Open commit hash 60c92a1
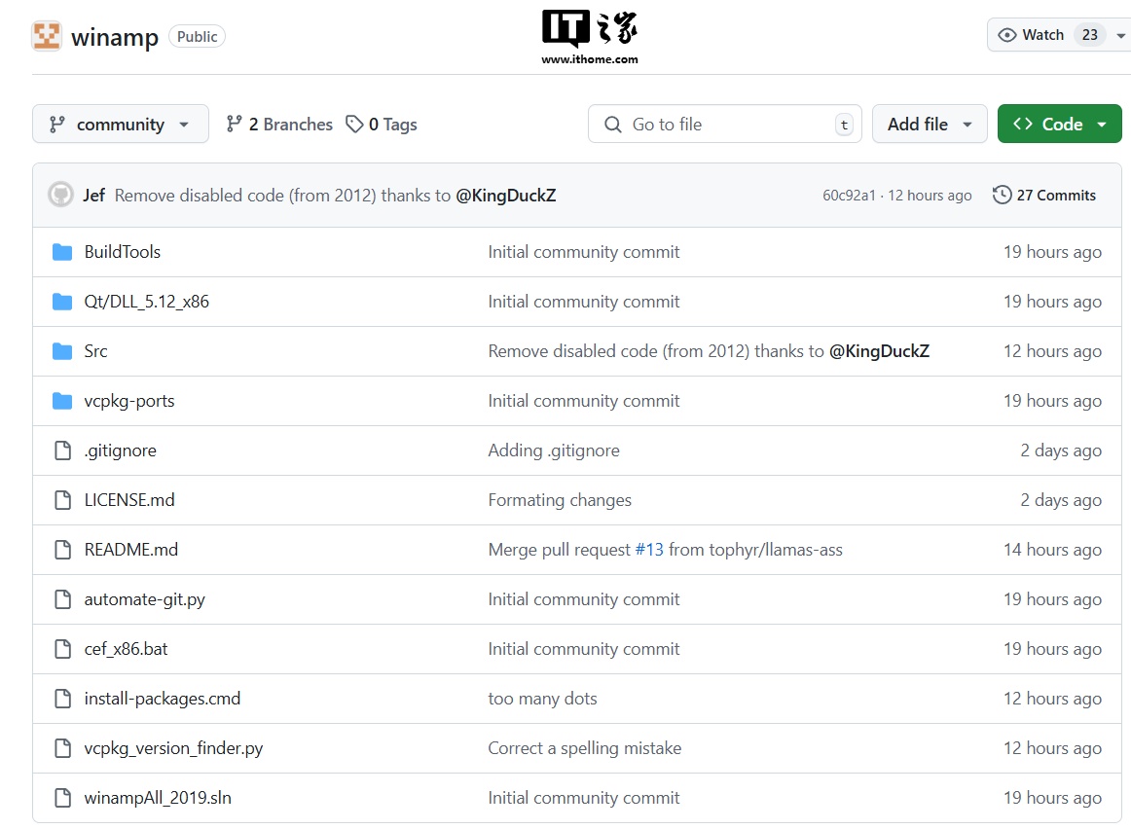This screenshot has height=829, width=1131. (x=848, y=196)
